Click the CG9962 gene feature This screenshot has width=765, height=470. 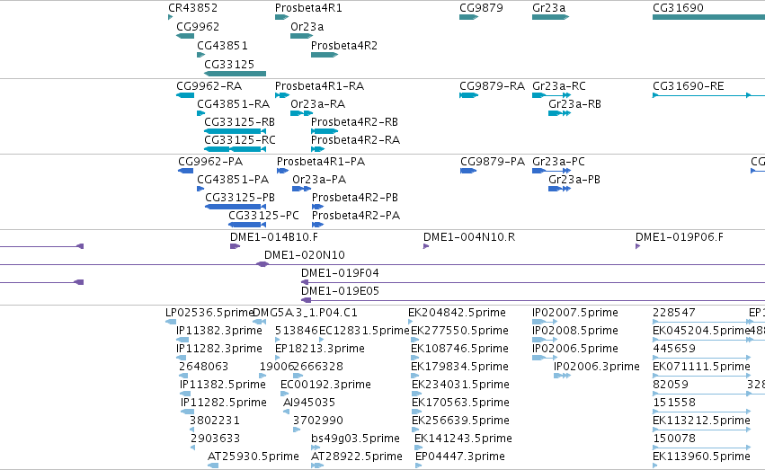[185, 36]
